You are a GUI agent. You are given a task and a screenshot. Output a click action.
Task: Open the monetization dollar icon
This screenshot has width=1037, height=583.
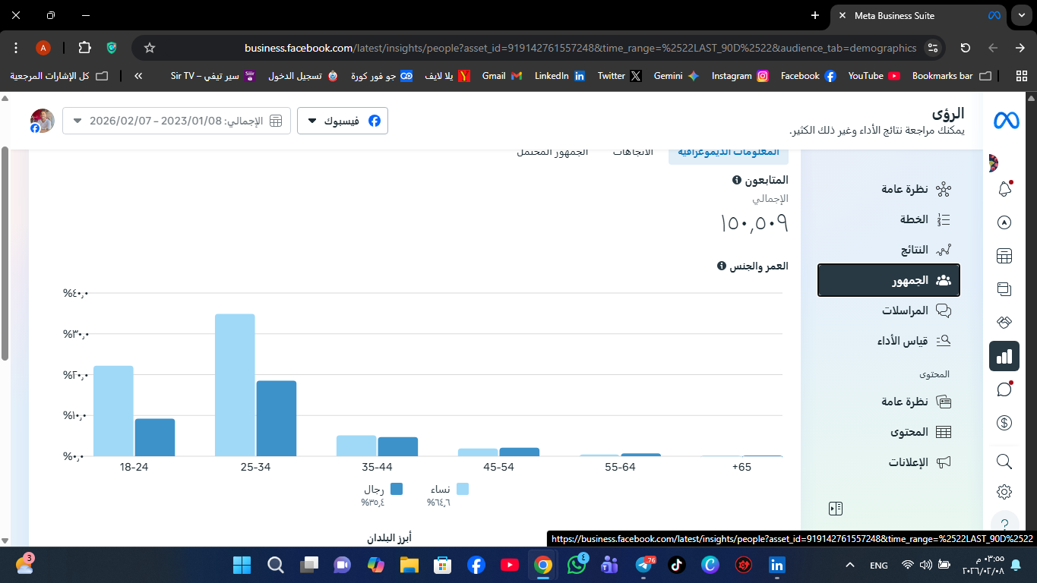click(1004, 423)
